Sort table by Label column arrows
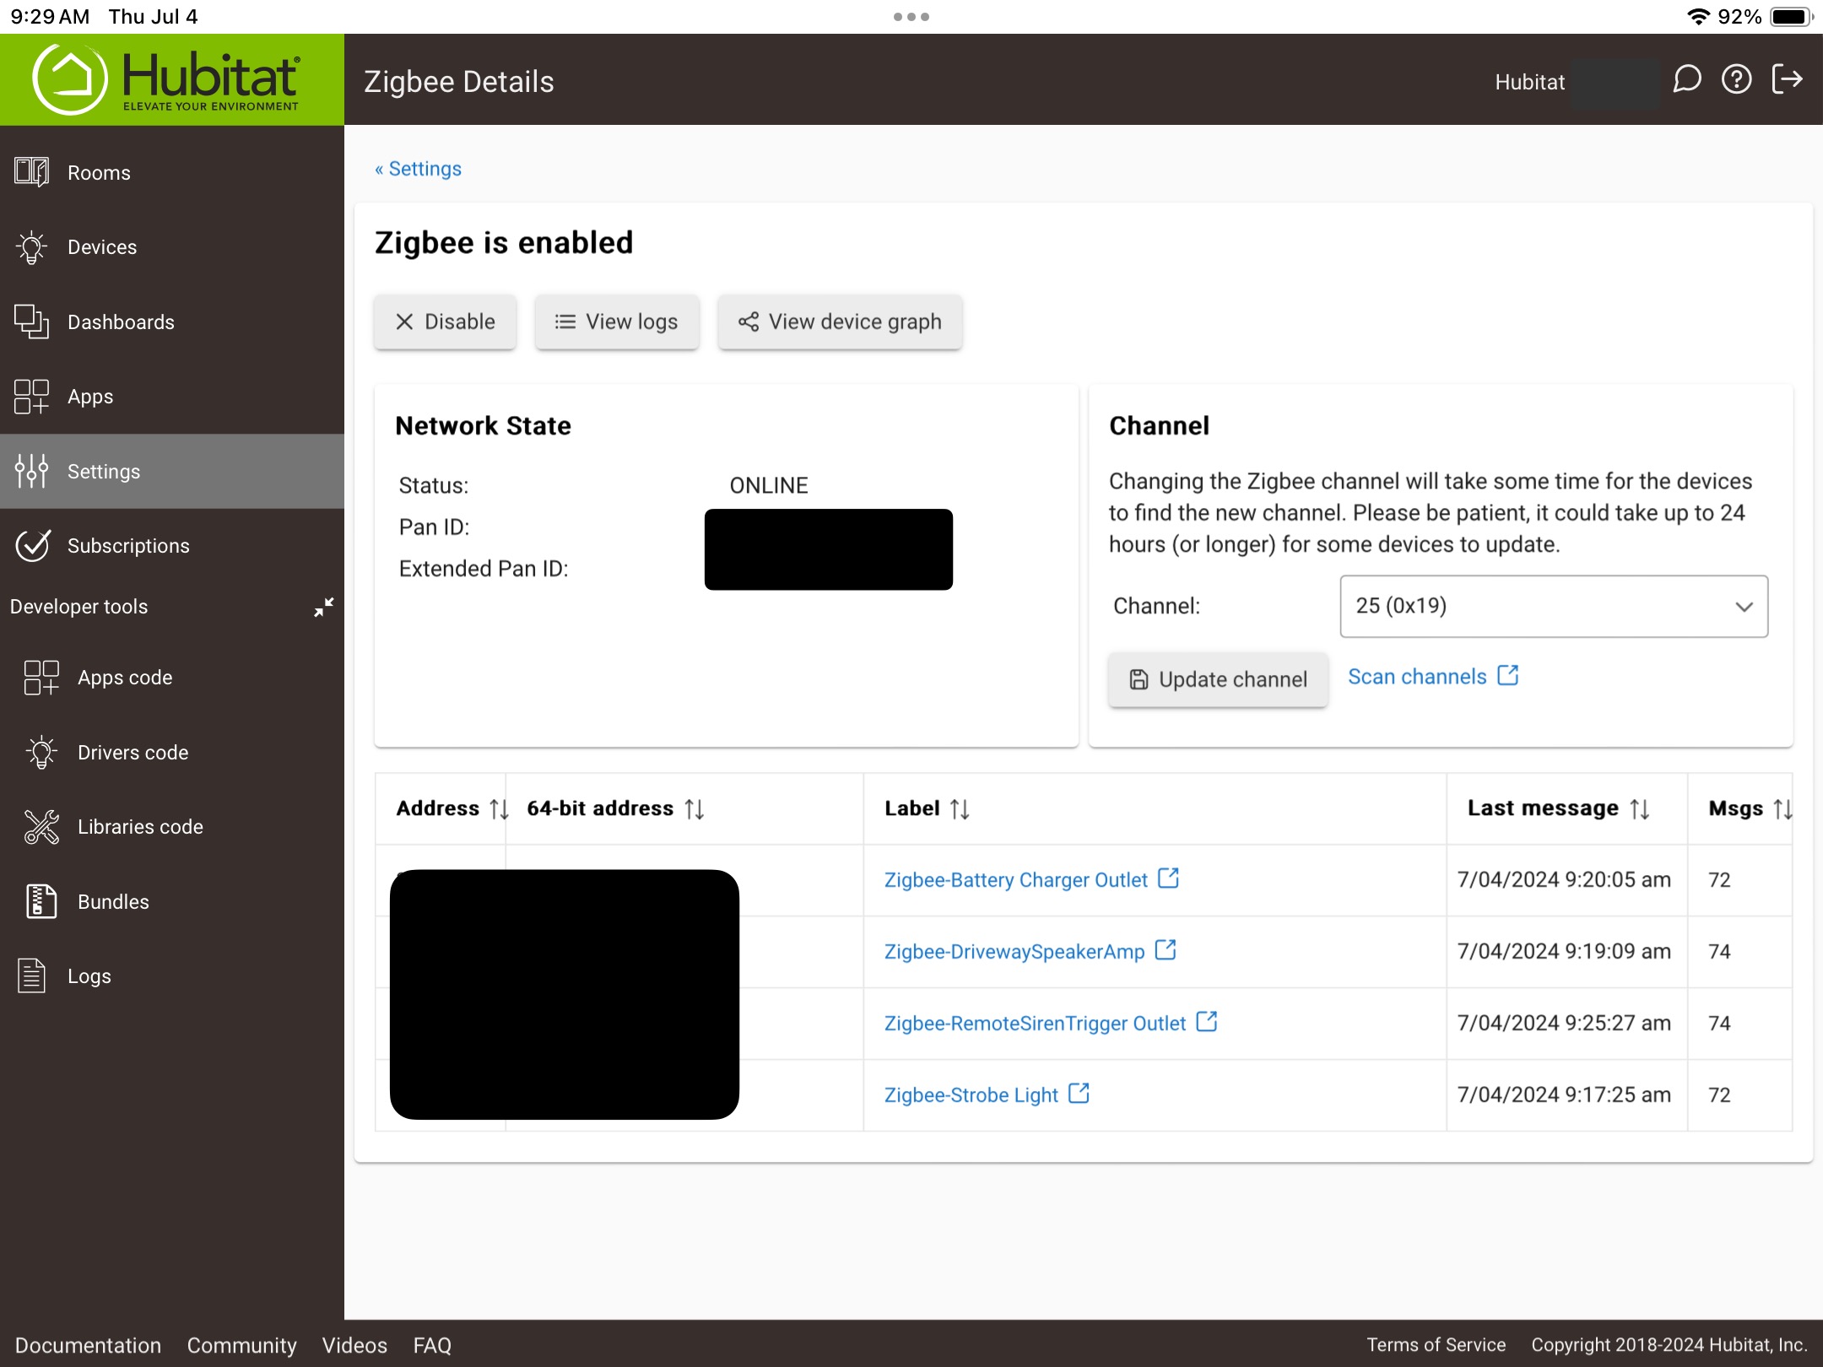1823x1367 pixels. (960, 808)
